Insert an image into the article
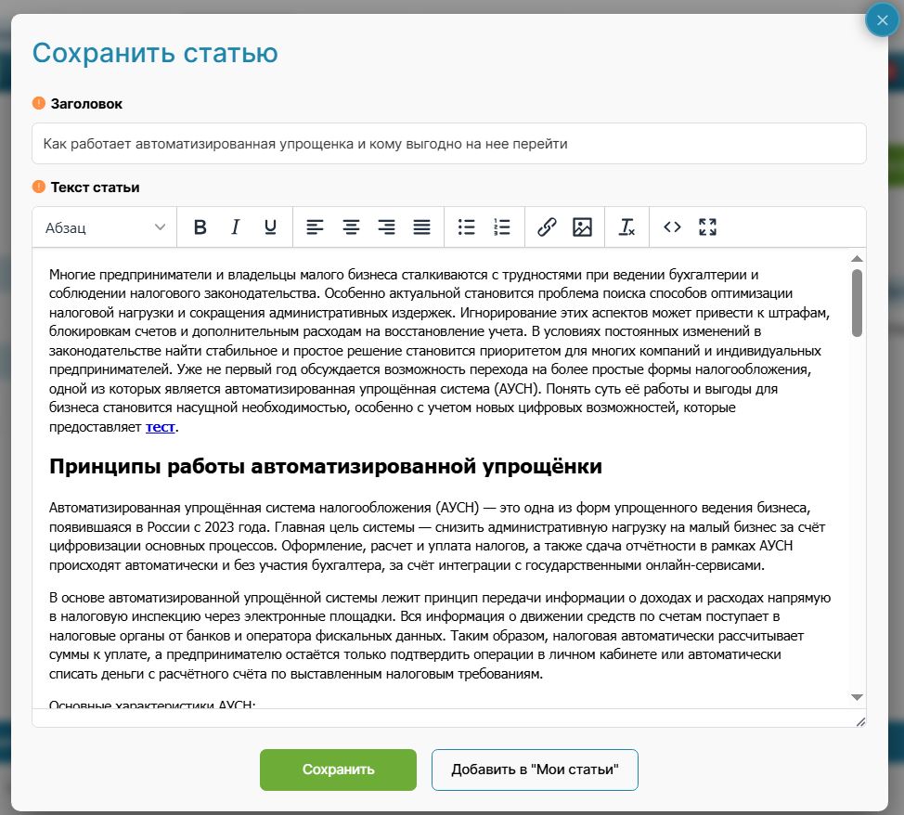Image resolution: width=904 pixels, height=815 pixels. pos(582,227)
